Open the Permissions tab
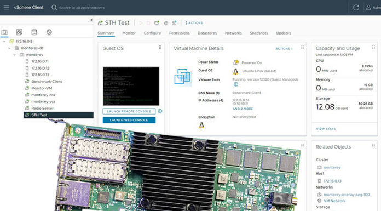Screen dimensions: 381x211 point(180,33)
